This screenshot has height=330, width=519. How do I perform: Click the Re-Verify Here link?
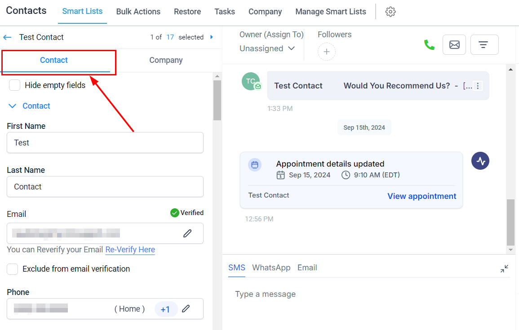(x=130, y=250)
